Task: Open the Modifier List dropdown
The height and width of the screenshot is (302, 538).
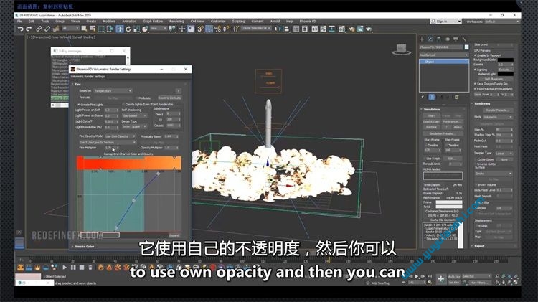Action: [x=443, y=55]
